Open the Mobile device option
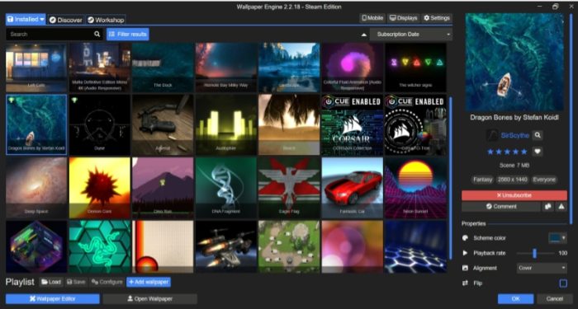578x309 pixels. 372,18
